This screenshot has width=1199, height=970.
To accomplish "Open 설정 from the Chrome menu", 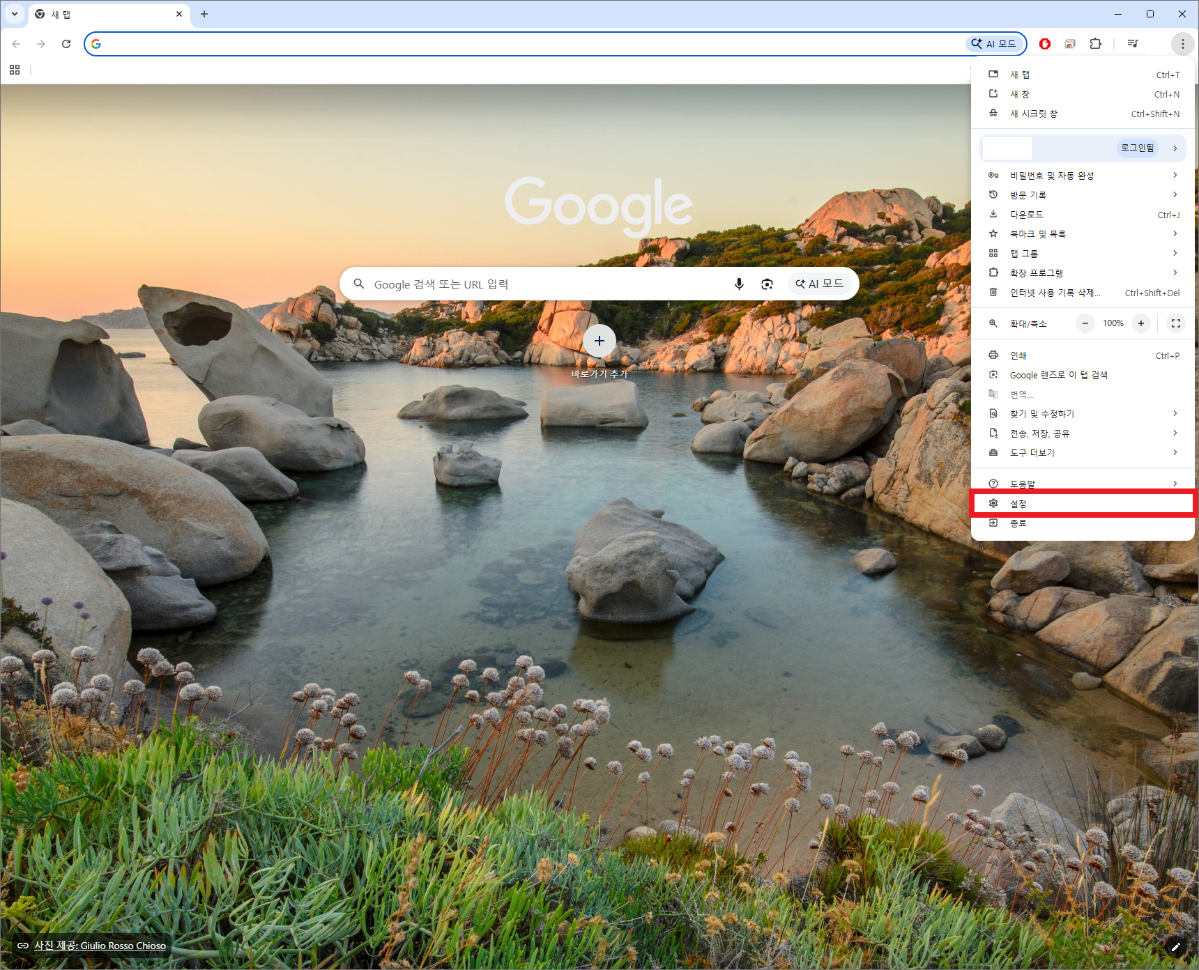I will [1083, 503].
